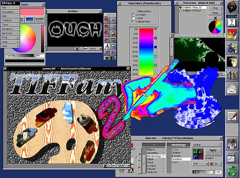Open the Tools menu item
240x178 pixels.
point(10,25)
